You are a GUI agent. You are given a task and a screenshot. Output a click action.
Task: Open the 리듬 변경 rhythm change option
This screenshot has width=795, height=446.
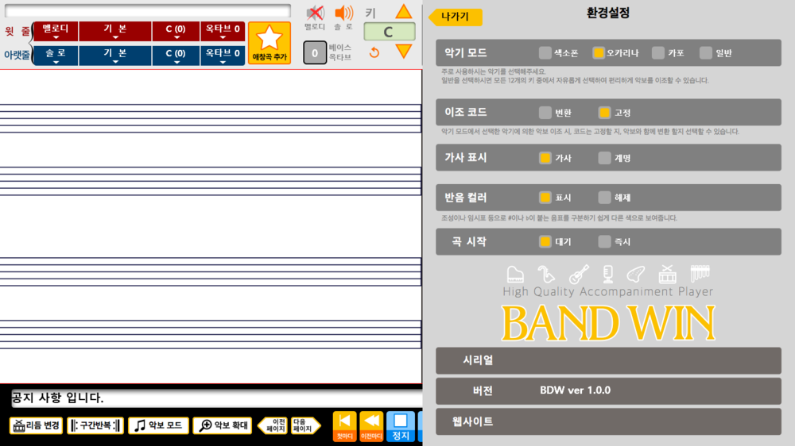[x=36, y=425]
